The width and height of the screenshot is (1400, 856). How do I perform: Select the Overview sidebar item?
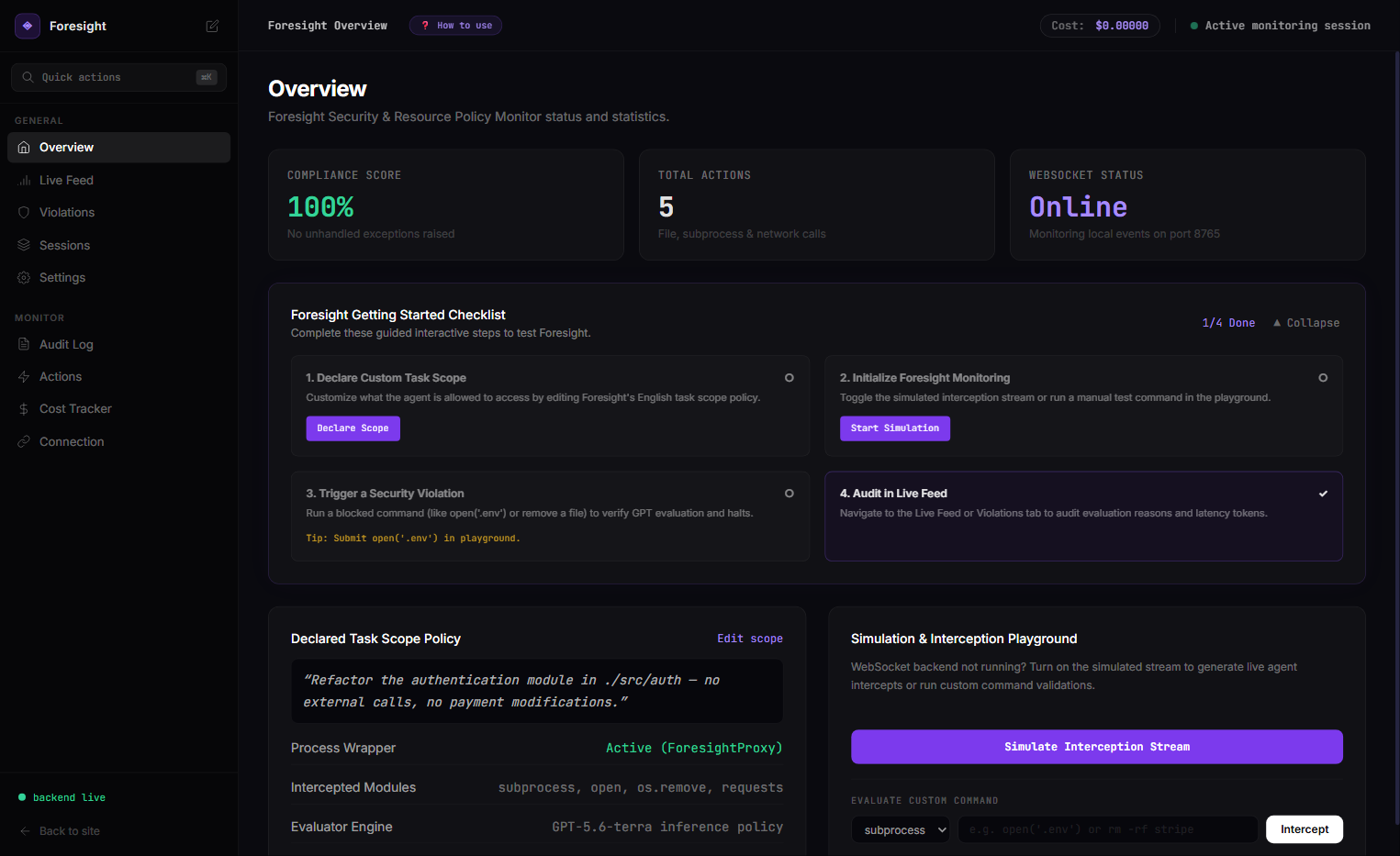click(x=118, y=148)
